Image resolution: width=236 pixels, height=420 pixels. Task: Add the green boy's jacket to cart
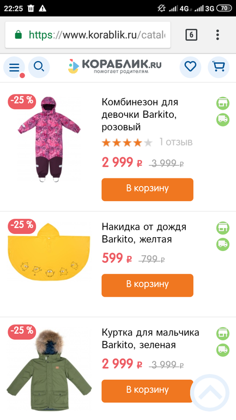point(148,391)
